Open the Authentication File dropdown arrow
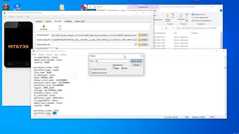Screen dimensions: 239x134 tap(136, 44)
